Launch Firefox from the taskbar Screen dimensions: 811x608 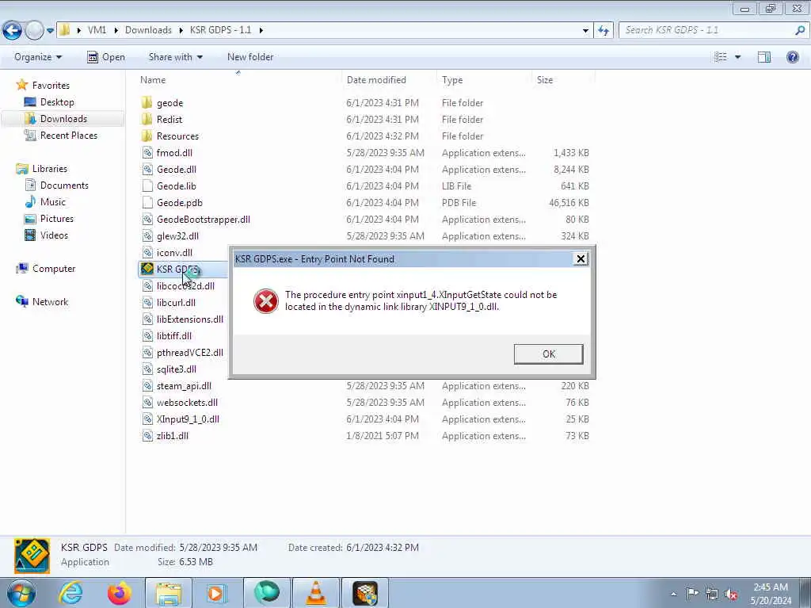pyautogui.click(x=120, y=594)
